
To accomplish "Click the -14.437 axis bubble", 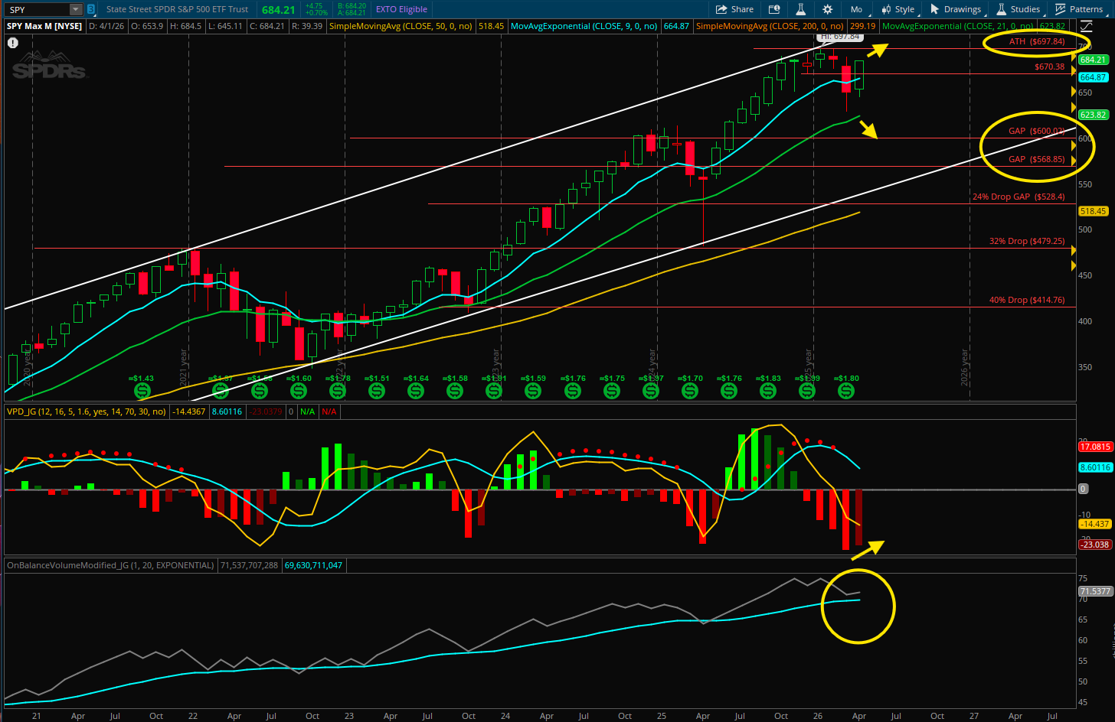I will [1094, 524].
